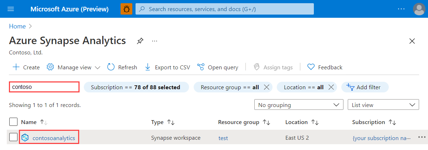Open the Home breadcrumb link
428x150 pixels.
17,26
